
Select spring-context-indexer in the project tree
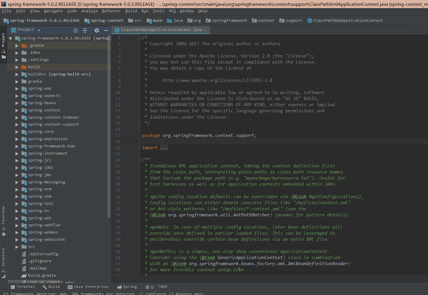53,117
